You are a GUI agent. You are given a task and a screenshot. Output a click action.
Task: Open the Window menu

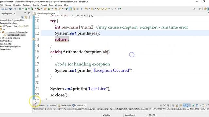pyautogui.click(x=58, y=5)
